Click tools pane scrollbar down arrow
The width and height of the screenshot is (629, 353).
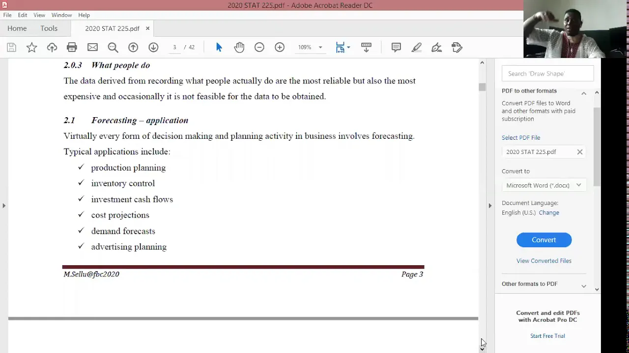[x=597, y=290]
